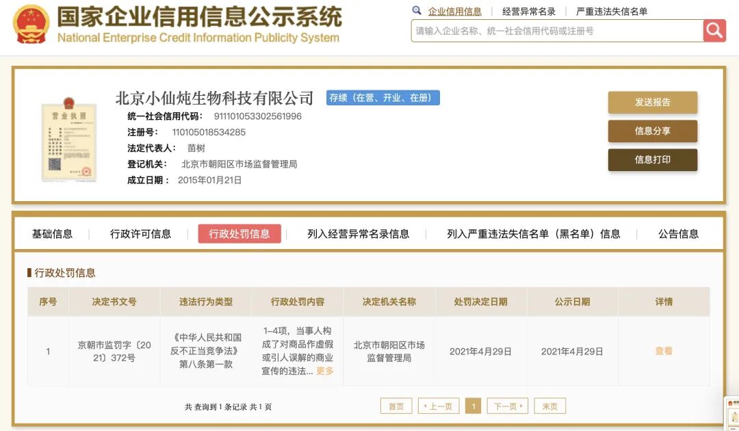Click the 发送报告 button
The height and width of the screenshot is (431, 739).
[x=652, y=102]
